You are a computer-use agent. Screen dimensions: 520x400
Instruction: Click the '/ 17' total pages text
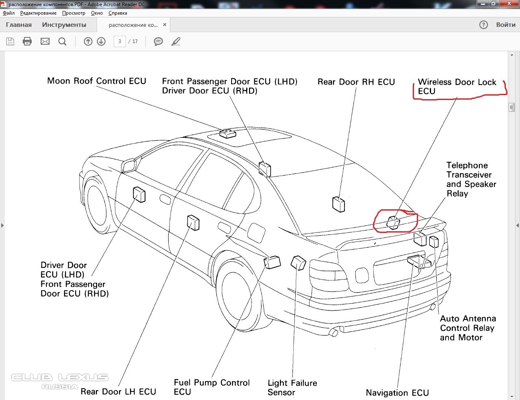(x=133, y=41)
